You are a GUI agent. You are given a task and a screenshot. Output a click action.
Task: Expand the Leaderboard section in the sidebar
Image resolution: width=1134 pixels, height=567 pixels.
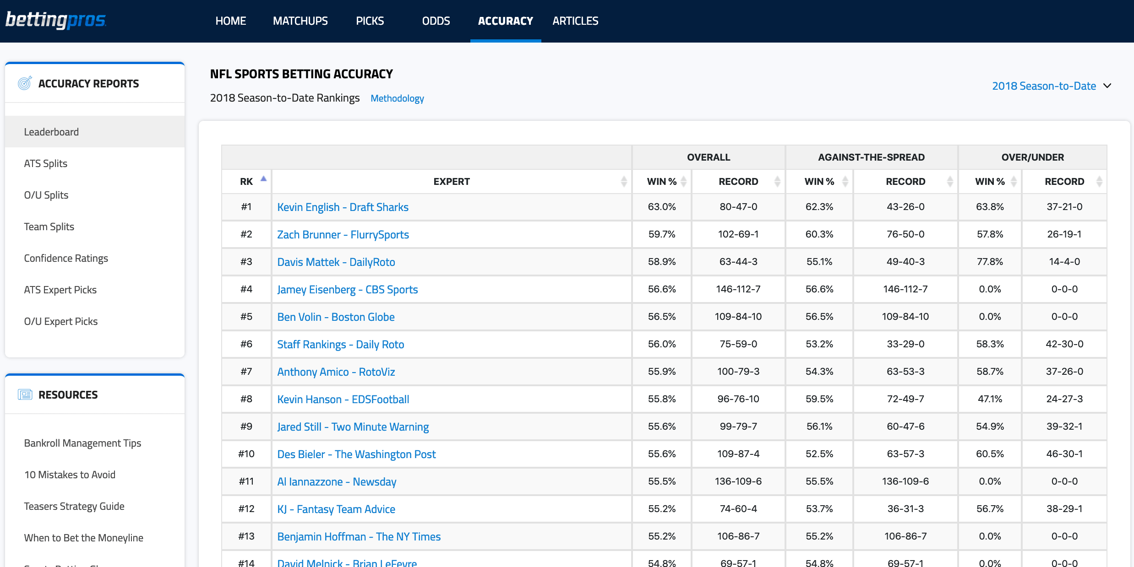[51, 132]
